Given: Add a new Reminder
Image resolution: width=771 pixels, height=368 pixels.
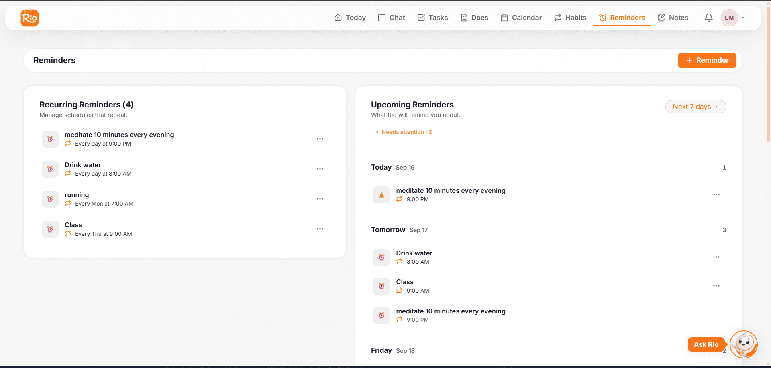Looking at the screenshot, I should [x=707, y=60].
